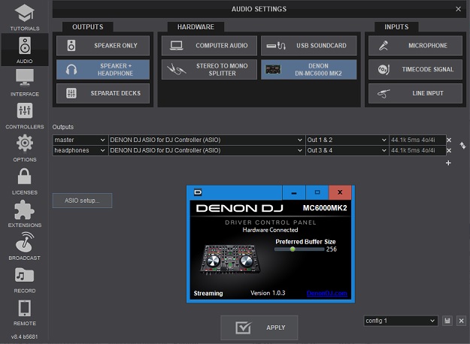Screen dimensions: 470x344
Task: Click the 256 buffer size value
Action: coord(331,249)
